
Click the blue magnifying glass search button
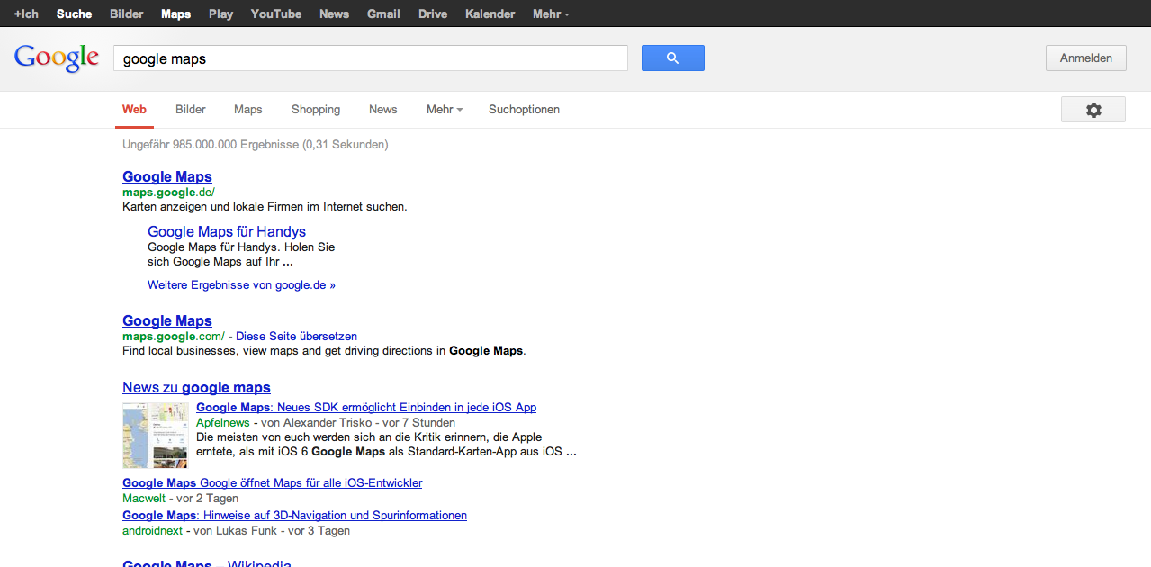pyautogui.click(x=672, y=58)
